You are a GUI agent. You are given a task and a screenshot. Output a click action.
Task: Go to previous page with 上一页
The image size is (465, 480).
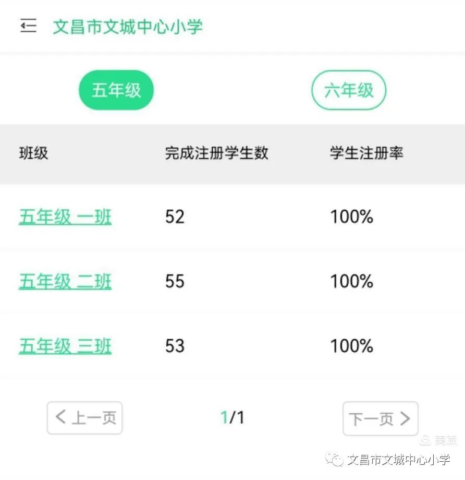[84, 418]
